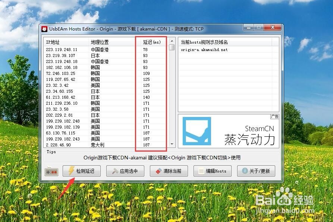The width and height of the screenshot is (333, 222).
Task: Click the 当前hosts规则涉及域名 column header
Action: (225, 42)
